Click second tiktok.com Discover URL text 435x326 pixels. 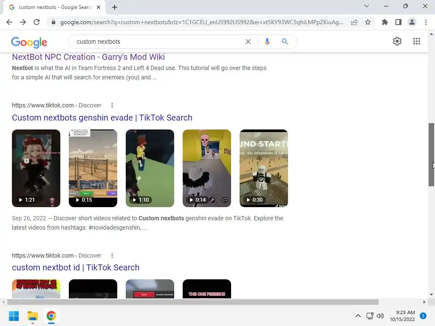[56, 256]
